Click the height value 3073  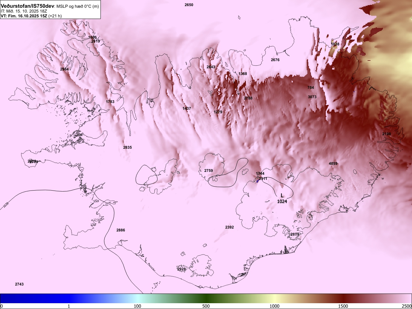[x=312, y=97]
